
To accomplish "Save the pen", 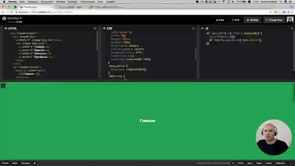I will pos(220,20).
